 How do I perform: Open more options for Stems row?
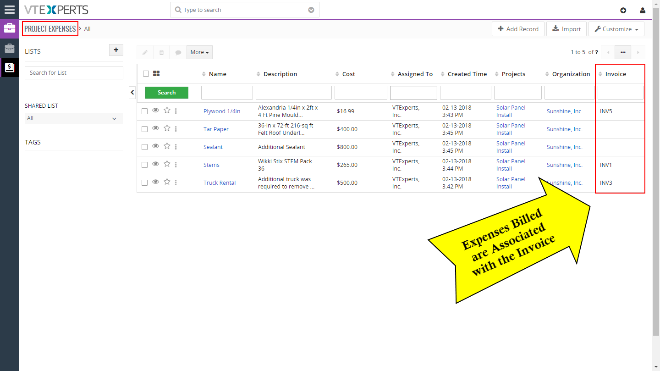pyautogui.click(x=176, y=164)
